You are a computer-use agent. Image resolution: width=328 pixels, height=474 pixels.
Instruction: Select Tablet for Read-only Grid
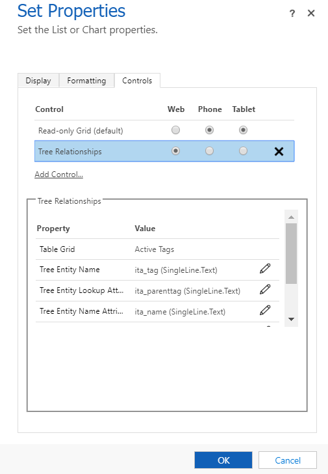[243, 130]
